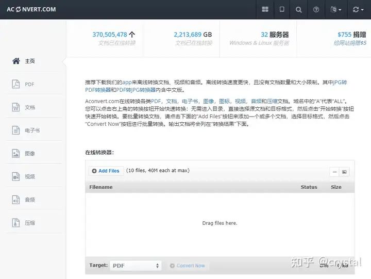
Task: Follow the 视频 link in description
Action: (240, 102)
